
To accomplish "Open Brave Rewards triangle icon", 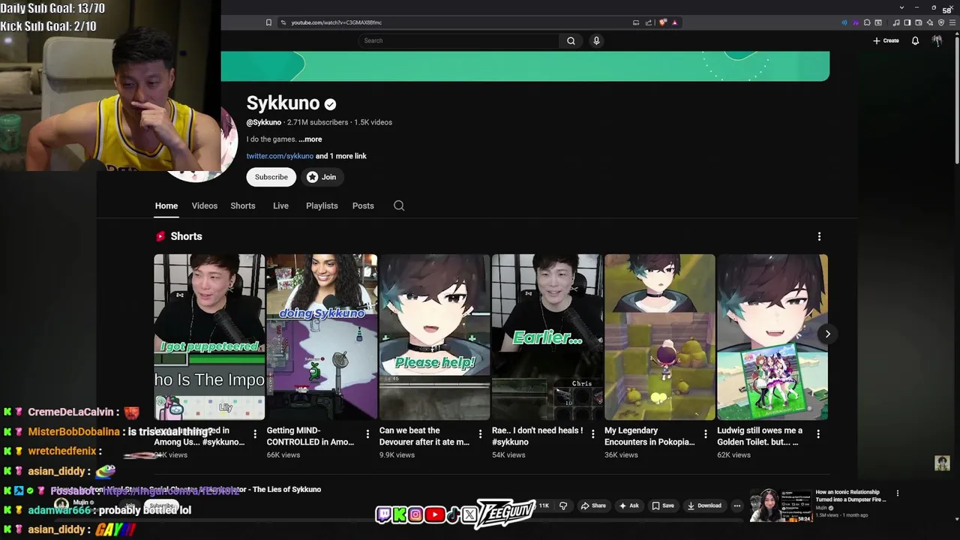I will point(674,22).
